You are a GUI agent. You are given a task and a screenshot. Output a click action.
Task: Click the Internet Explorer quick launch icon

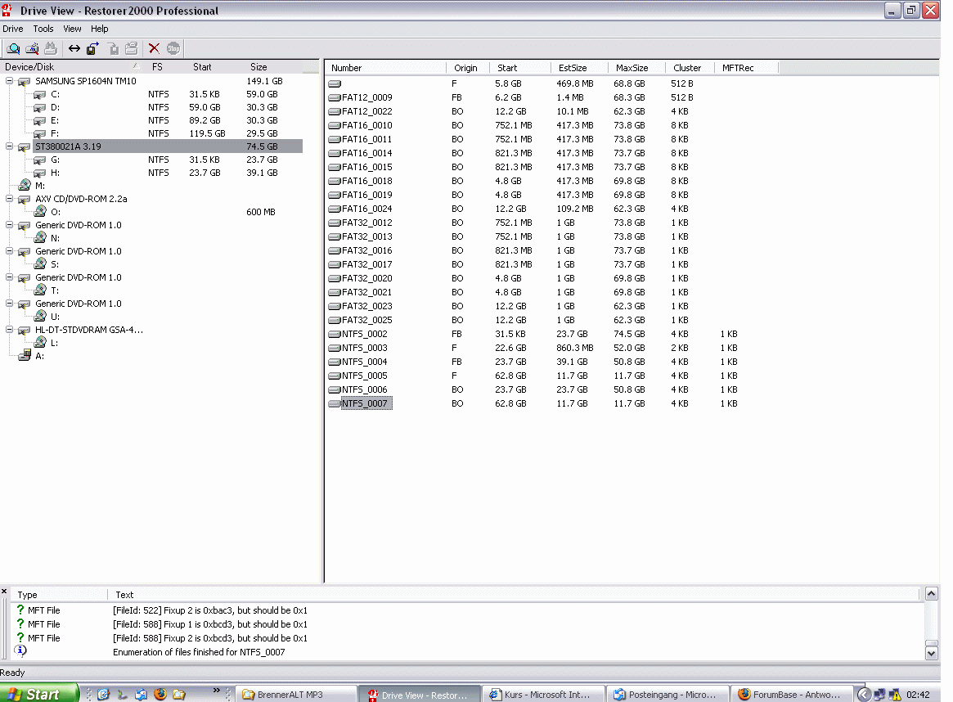[103, 694]
